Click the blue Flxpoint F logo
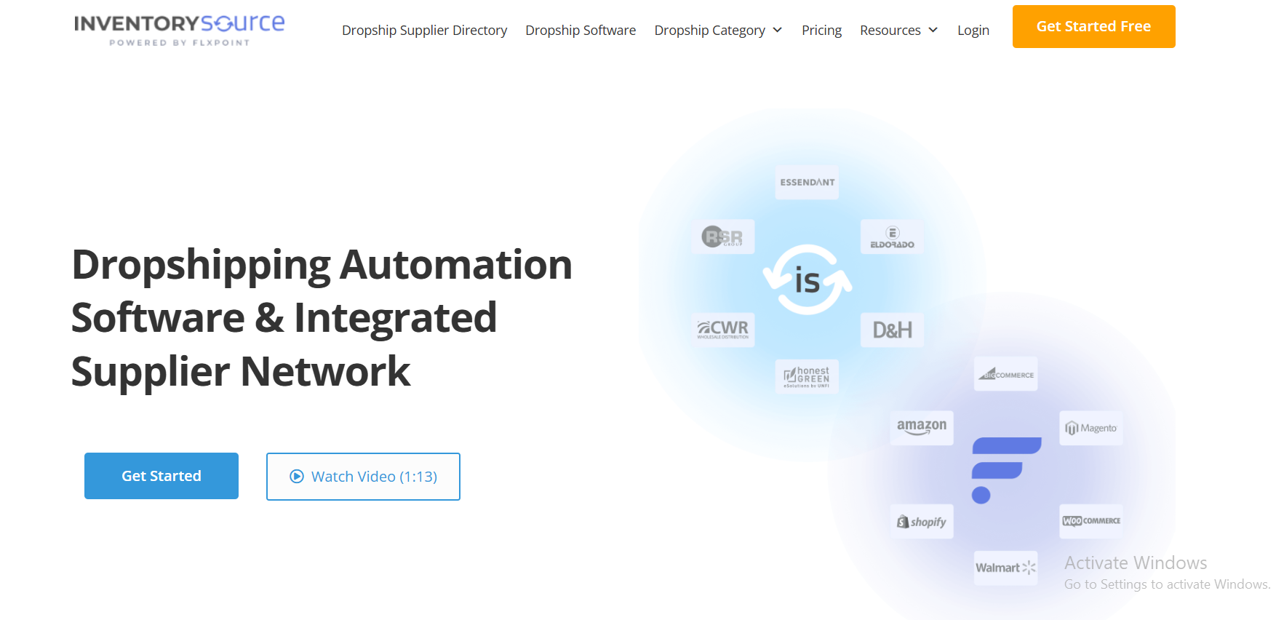The image size is (1284, 620). coord(1006,470)
